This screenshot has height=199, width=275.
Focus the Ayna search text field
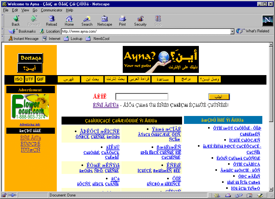point(142,97)
